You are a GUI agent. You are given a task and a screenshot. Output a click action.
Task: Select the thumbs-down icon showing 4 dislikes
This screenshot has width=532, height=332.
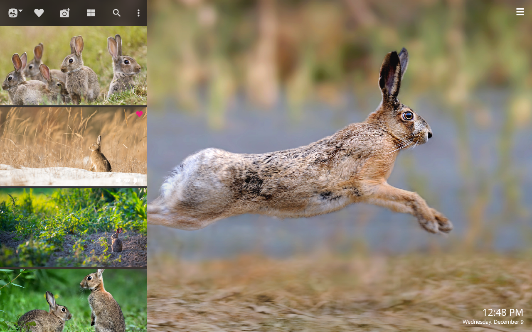click(135, 180)
